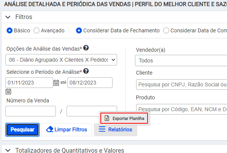
Task: Click the eraser icon in Limpar Filtros
Action: tap(50, 129)
